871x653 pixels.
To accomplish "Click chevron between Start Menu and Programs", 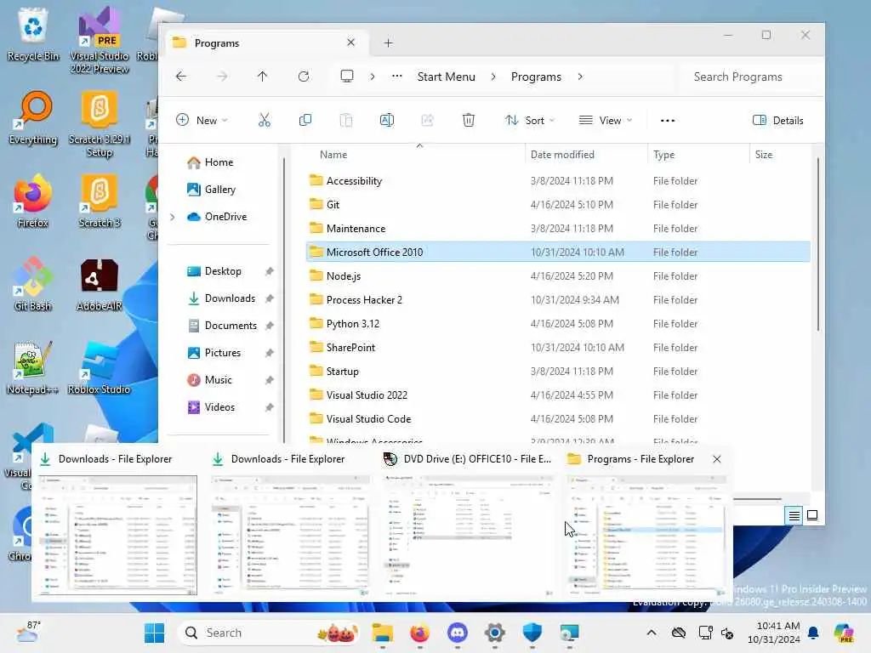I will pyautogui.click(x=493, y=77).
